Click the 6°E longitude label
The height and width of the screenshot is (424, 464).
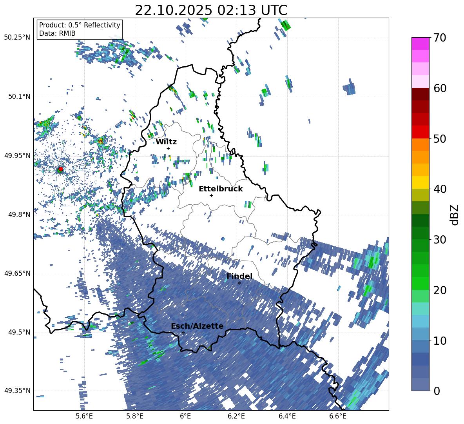click(185, 416)
